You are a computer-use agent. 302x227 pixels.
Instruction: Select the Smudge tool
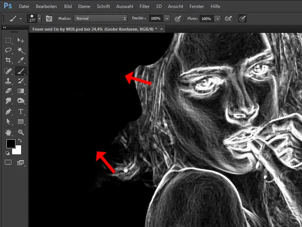8,101
